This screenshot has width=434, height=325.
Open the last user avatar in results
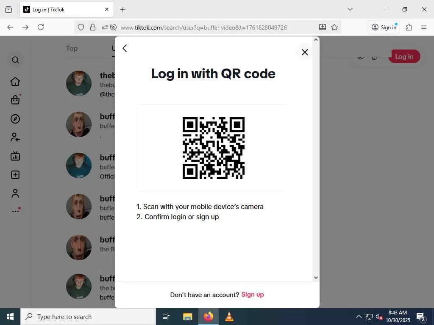[x=79, y=286]
